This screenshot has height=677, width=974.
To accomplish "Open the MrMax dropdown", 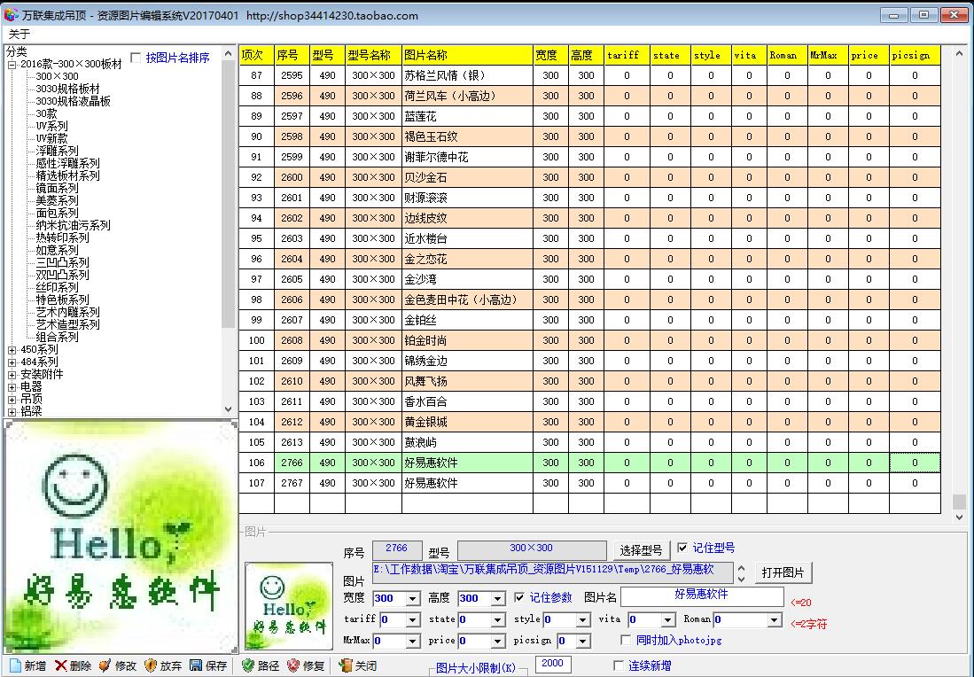I will click(413, 641).
